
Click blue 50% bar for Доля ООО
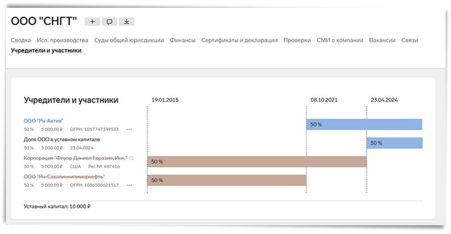[x=395, y=143]
